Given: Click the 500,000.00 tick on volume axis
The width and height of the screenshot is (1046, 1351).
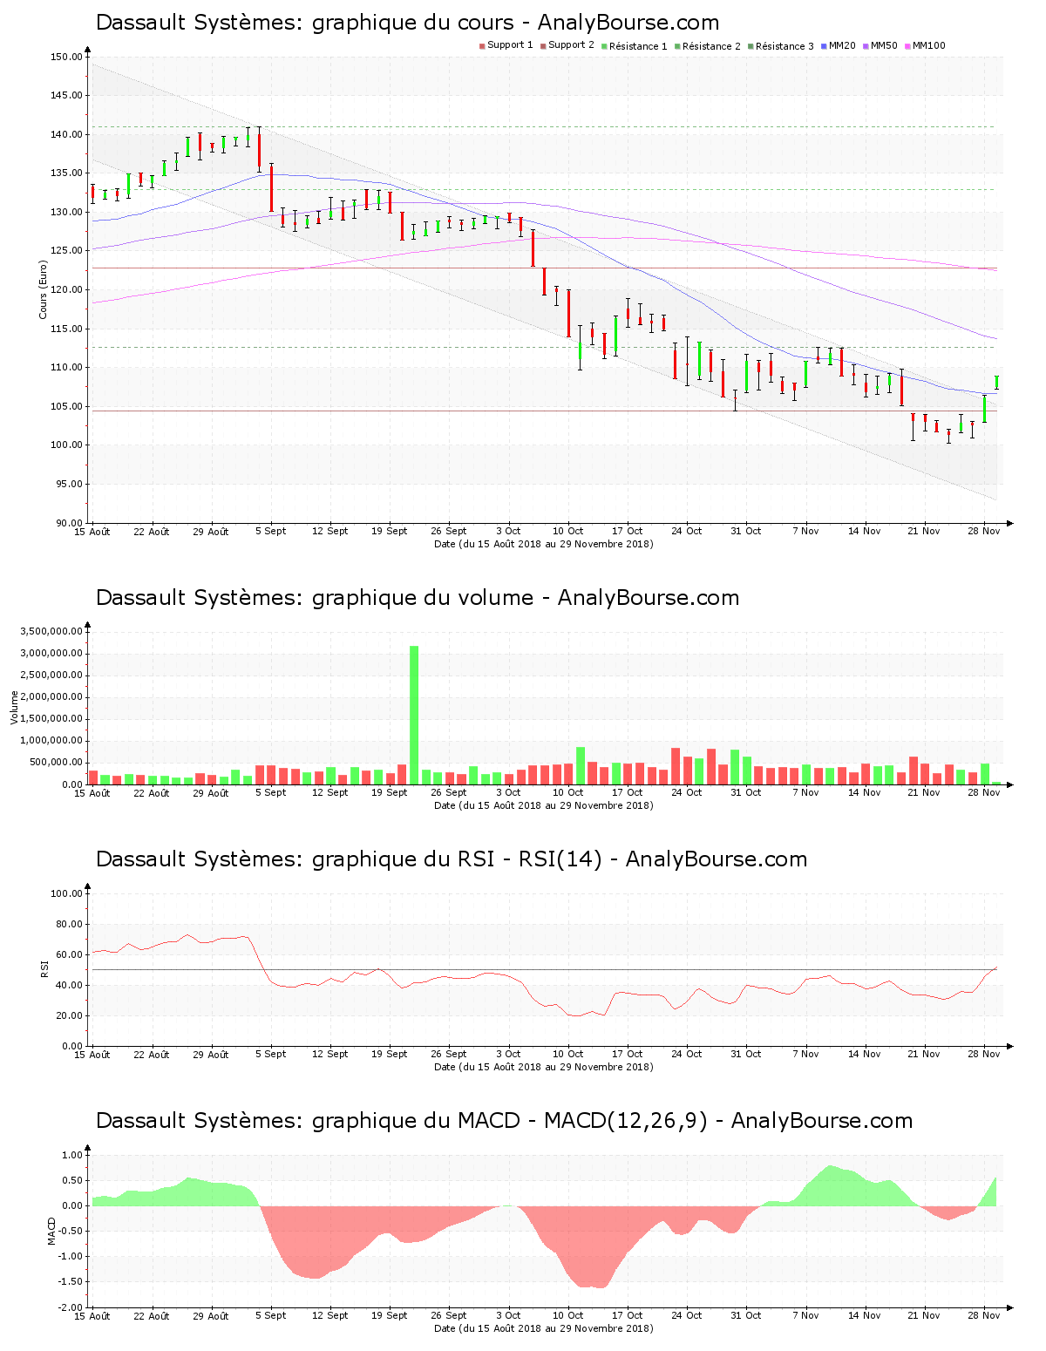Looking at the screenshot, I should click(56, 763).
